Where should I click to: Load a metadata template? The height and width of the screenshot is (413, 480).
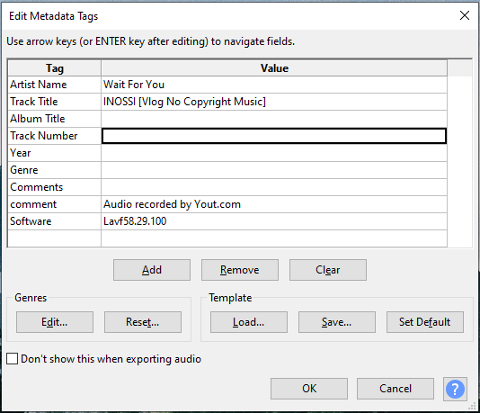249,322
